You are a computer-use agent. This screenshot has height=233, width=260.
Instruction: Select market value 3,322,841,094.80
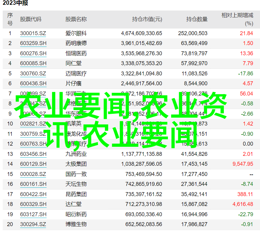[142, 73]
